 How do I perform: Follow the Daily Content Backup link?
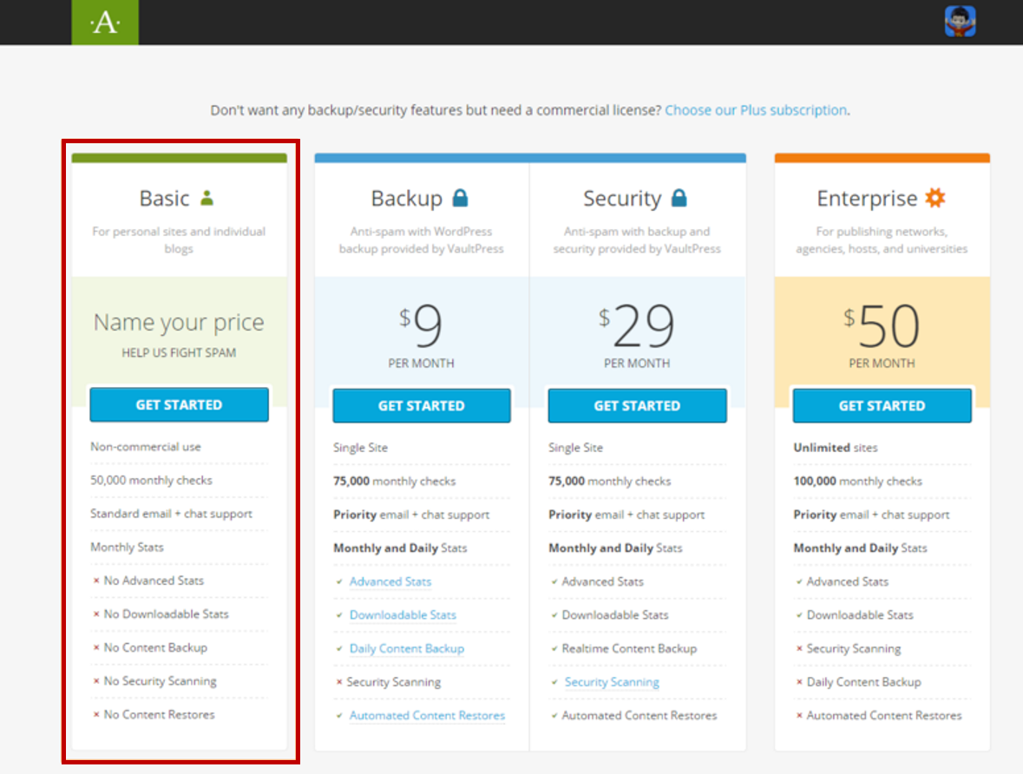click(x=406, y=648)
